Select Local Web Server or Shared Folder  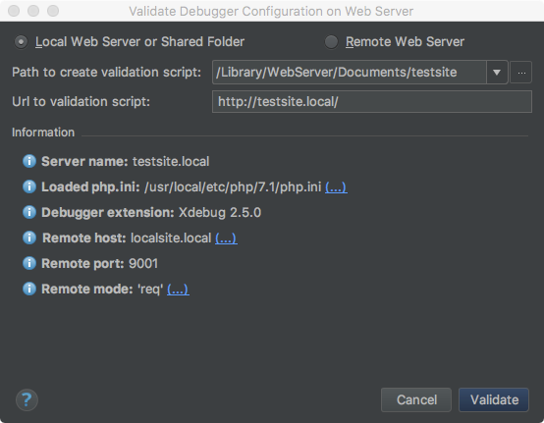22,42
